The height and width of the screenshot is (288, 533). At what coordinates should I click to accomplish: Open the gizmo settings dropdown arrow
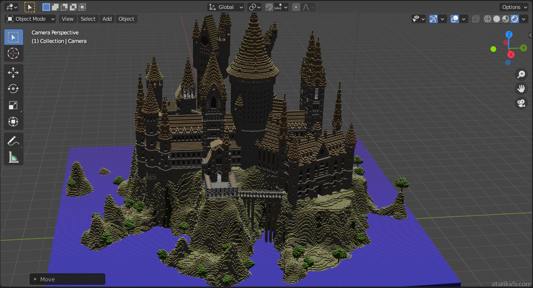(442, 19)
